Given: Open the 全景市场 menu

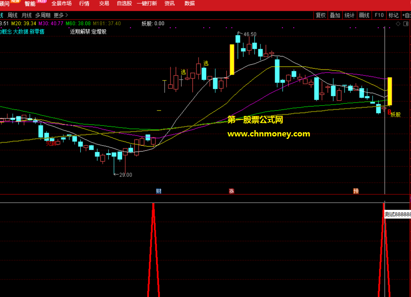Looking at the screenshot, I should pyautogui.click(x=61, y=3).
